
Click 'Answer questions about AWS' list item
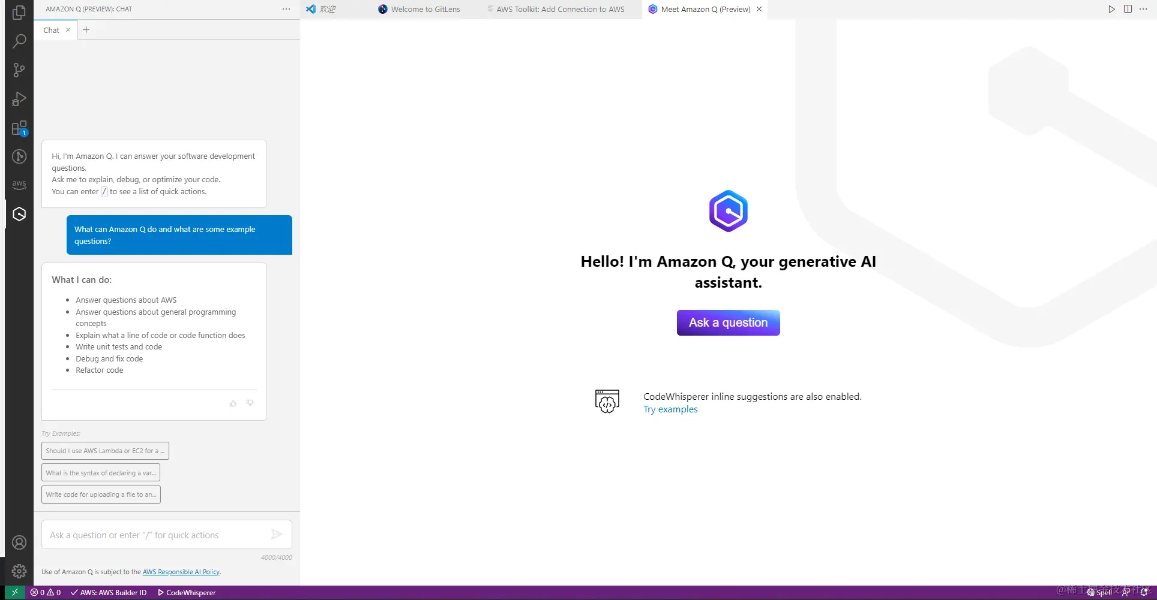click(x=126, y=300)
